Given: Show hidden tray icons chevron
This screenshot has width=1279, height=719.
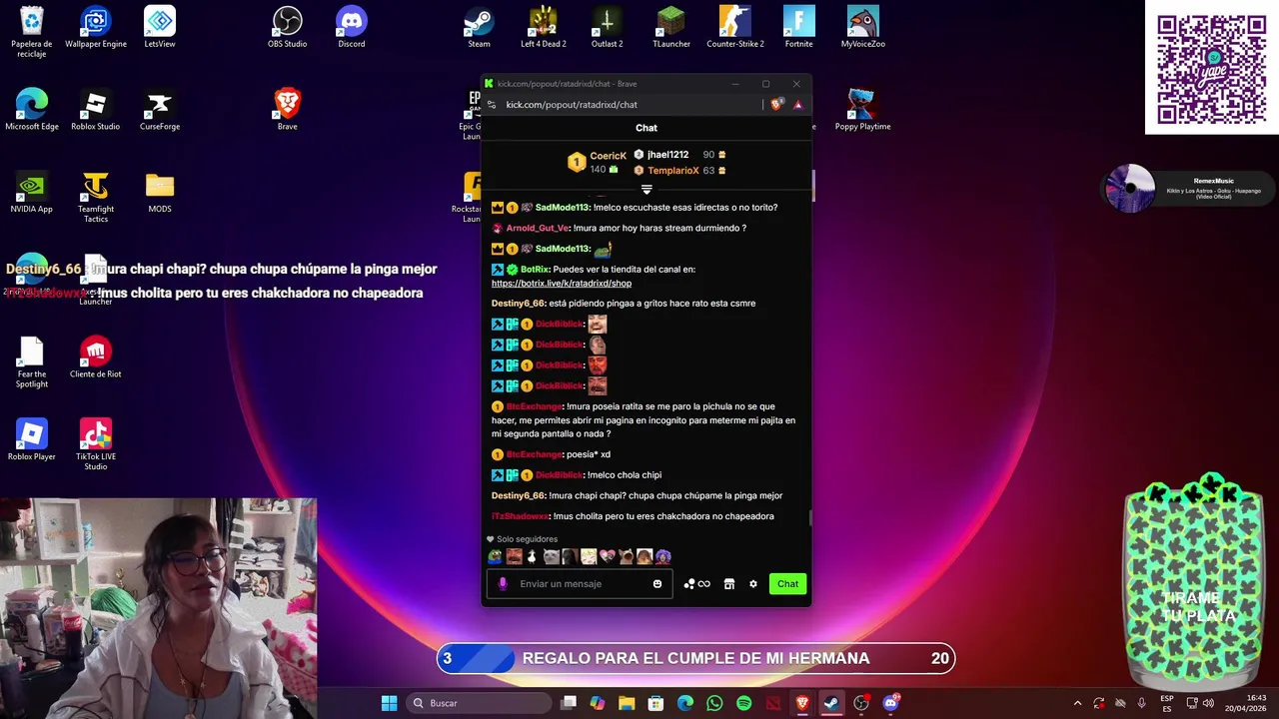Looking at the screenshot, I should point(1077,703).
